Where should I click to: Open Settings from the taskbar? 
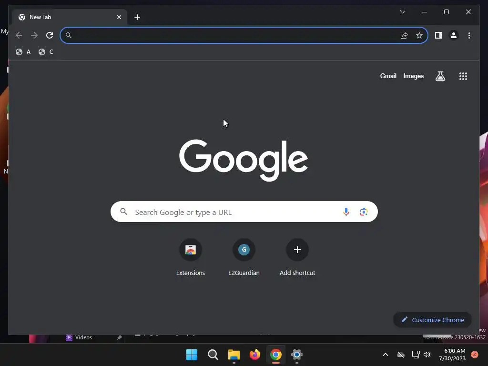click(297, 355)
